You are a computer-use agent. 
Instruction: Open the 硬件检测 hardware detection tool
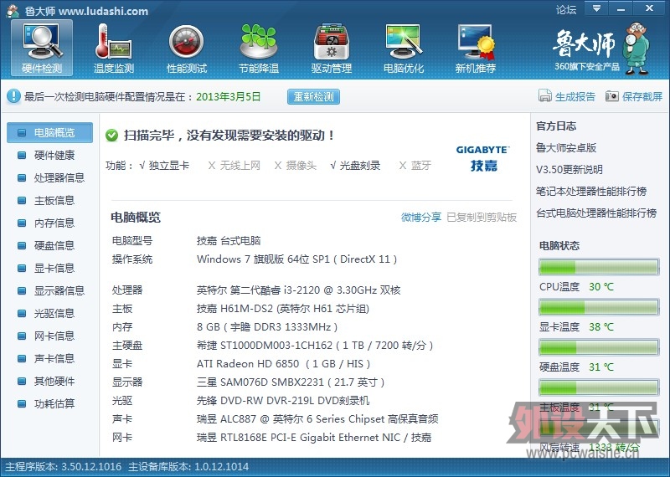tap(42, 49)
